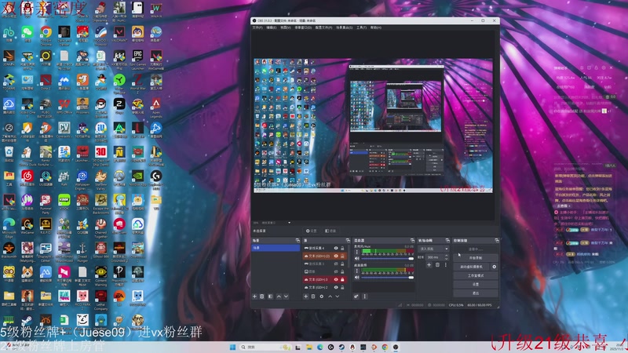Image resolution: width=628 pixels, height=353 pixels.
Task: Open advanced audio properties gears icon
Action: click(x=356, y=297)
